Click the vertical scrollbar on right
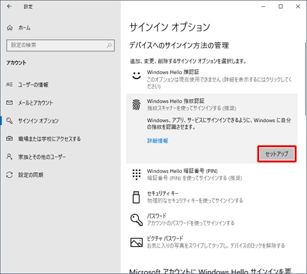This screenshot has height=274, width=307. tap(305, 78)
